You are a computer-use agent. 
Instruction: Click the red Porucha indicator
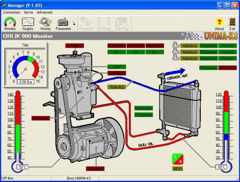pyautogui.click(x=228, y=68)
